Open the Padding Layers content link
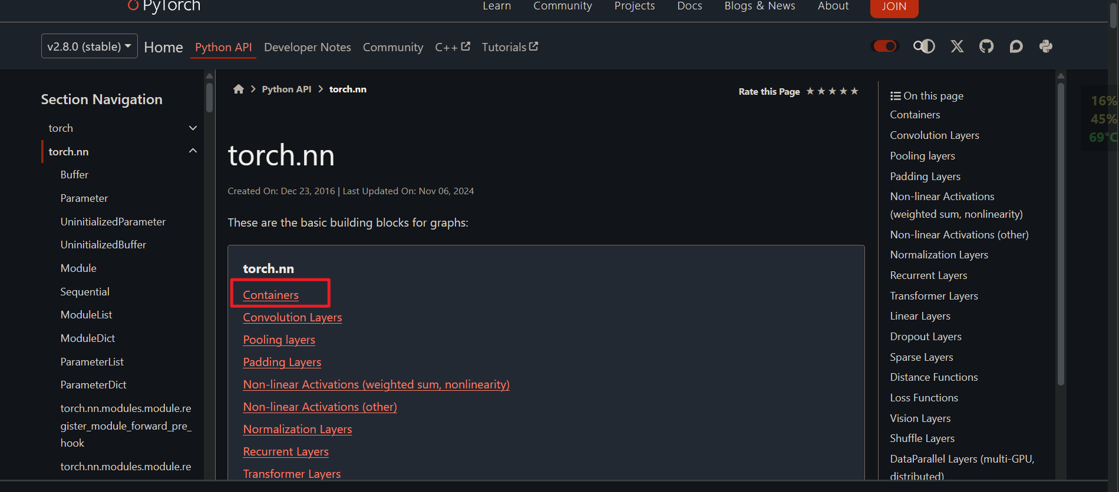Viewport: 1119px width, 492px height. (282, 362)
